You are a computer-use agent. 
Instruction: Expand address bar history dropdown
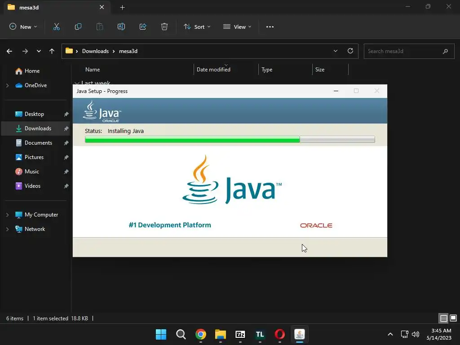(336, 51)
